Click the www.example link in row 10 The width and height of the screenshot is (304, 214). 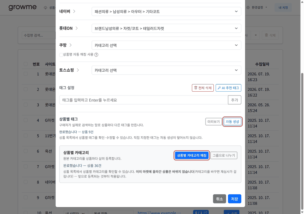tap(159, 212)
